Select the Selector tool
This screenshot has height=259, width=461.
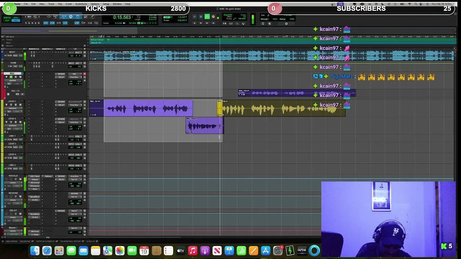click(71, 17)
